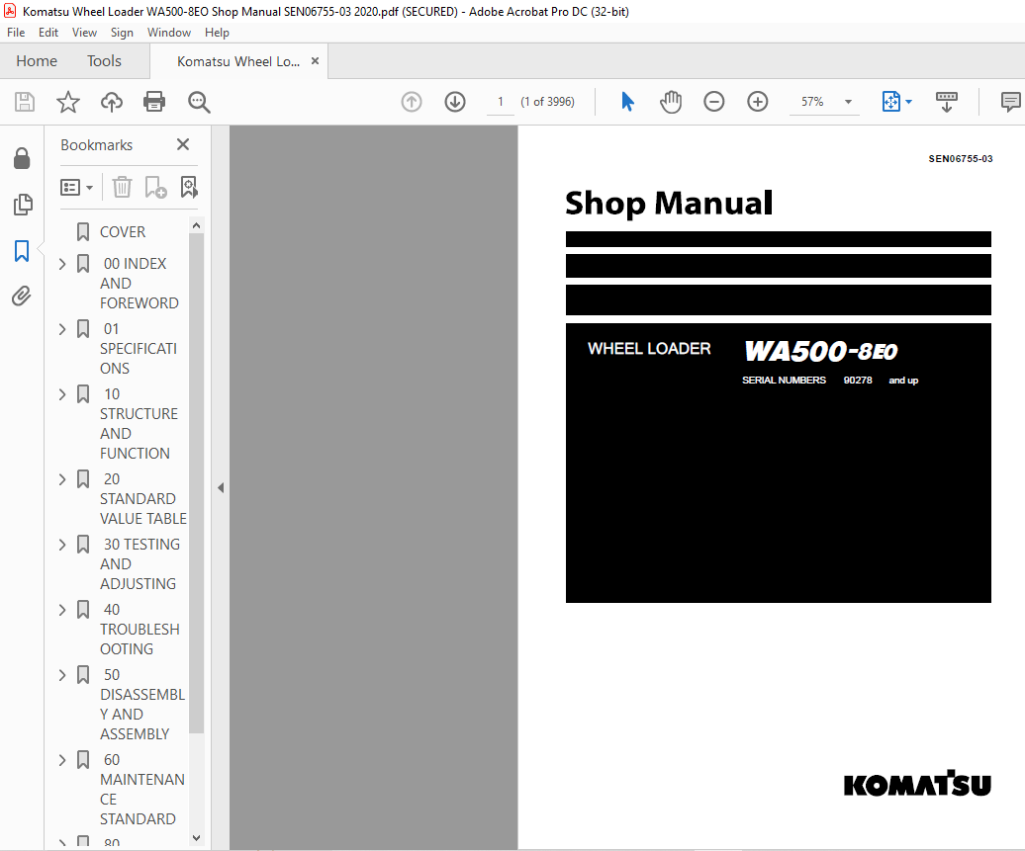Expand the 00 INDEX AND FOREWORD bookmark

[x=62, y=264]
